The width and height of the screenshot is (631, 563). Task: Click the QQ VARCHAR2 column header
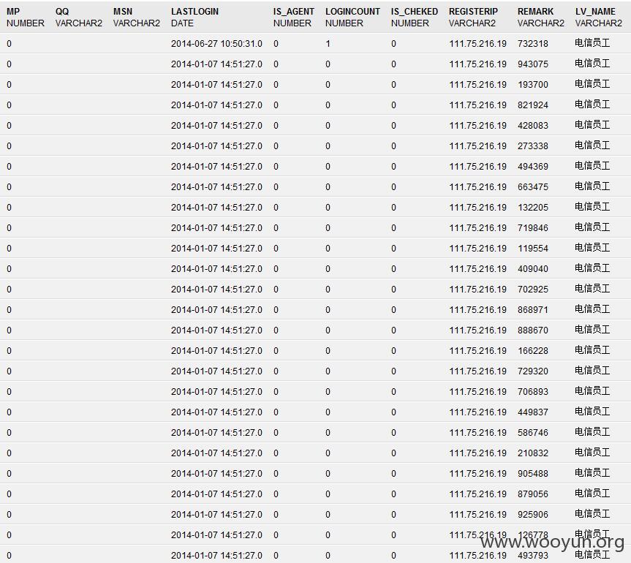(x=79, y=18)
